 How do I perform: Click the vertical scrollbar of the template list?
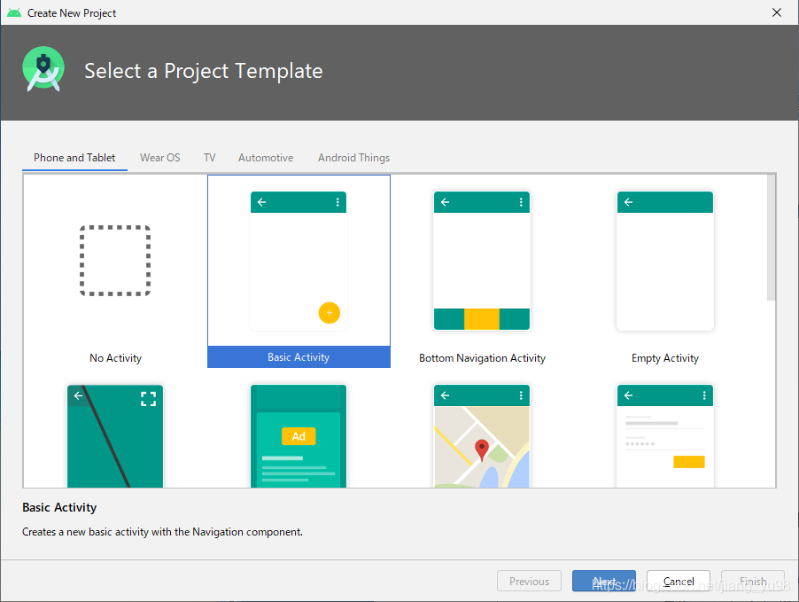click(772, 238)
